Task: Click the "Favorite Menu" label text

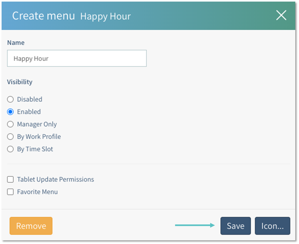Action: [37, 192]
